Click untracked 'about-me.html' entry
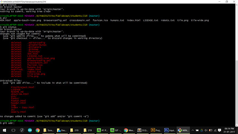The height and width of the screenshot is (134, 238). pyautogui.click(x=20, y=94)
